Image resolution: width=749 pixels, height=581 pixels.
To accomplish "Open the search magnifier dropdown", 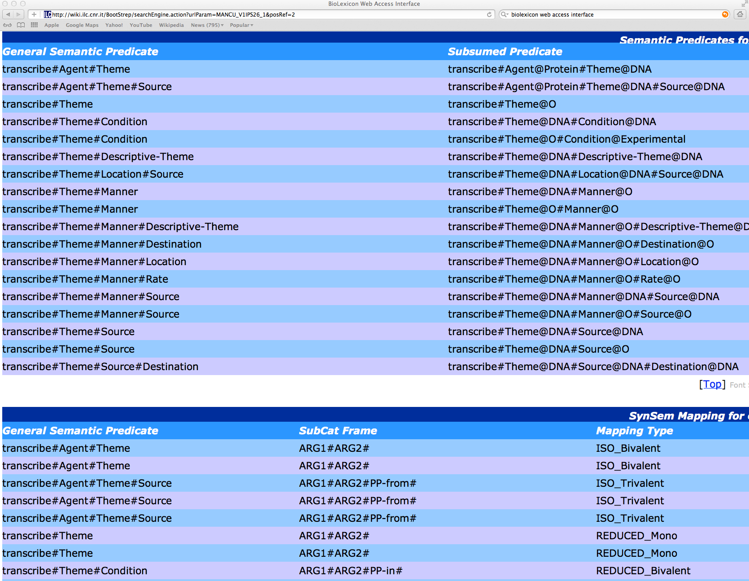I will 505,14.
